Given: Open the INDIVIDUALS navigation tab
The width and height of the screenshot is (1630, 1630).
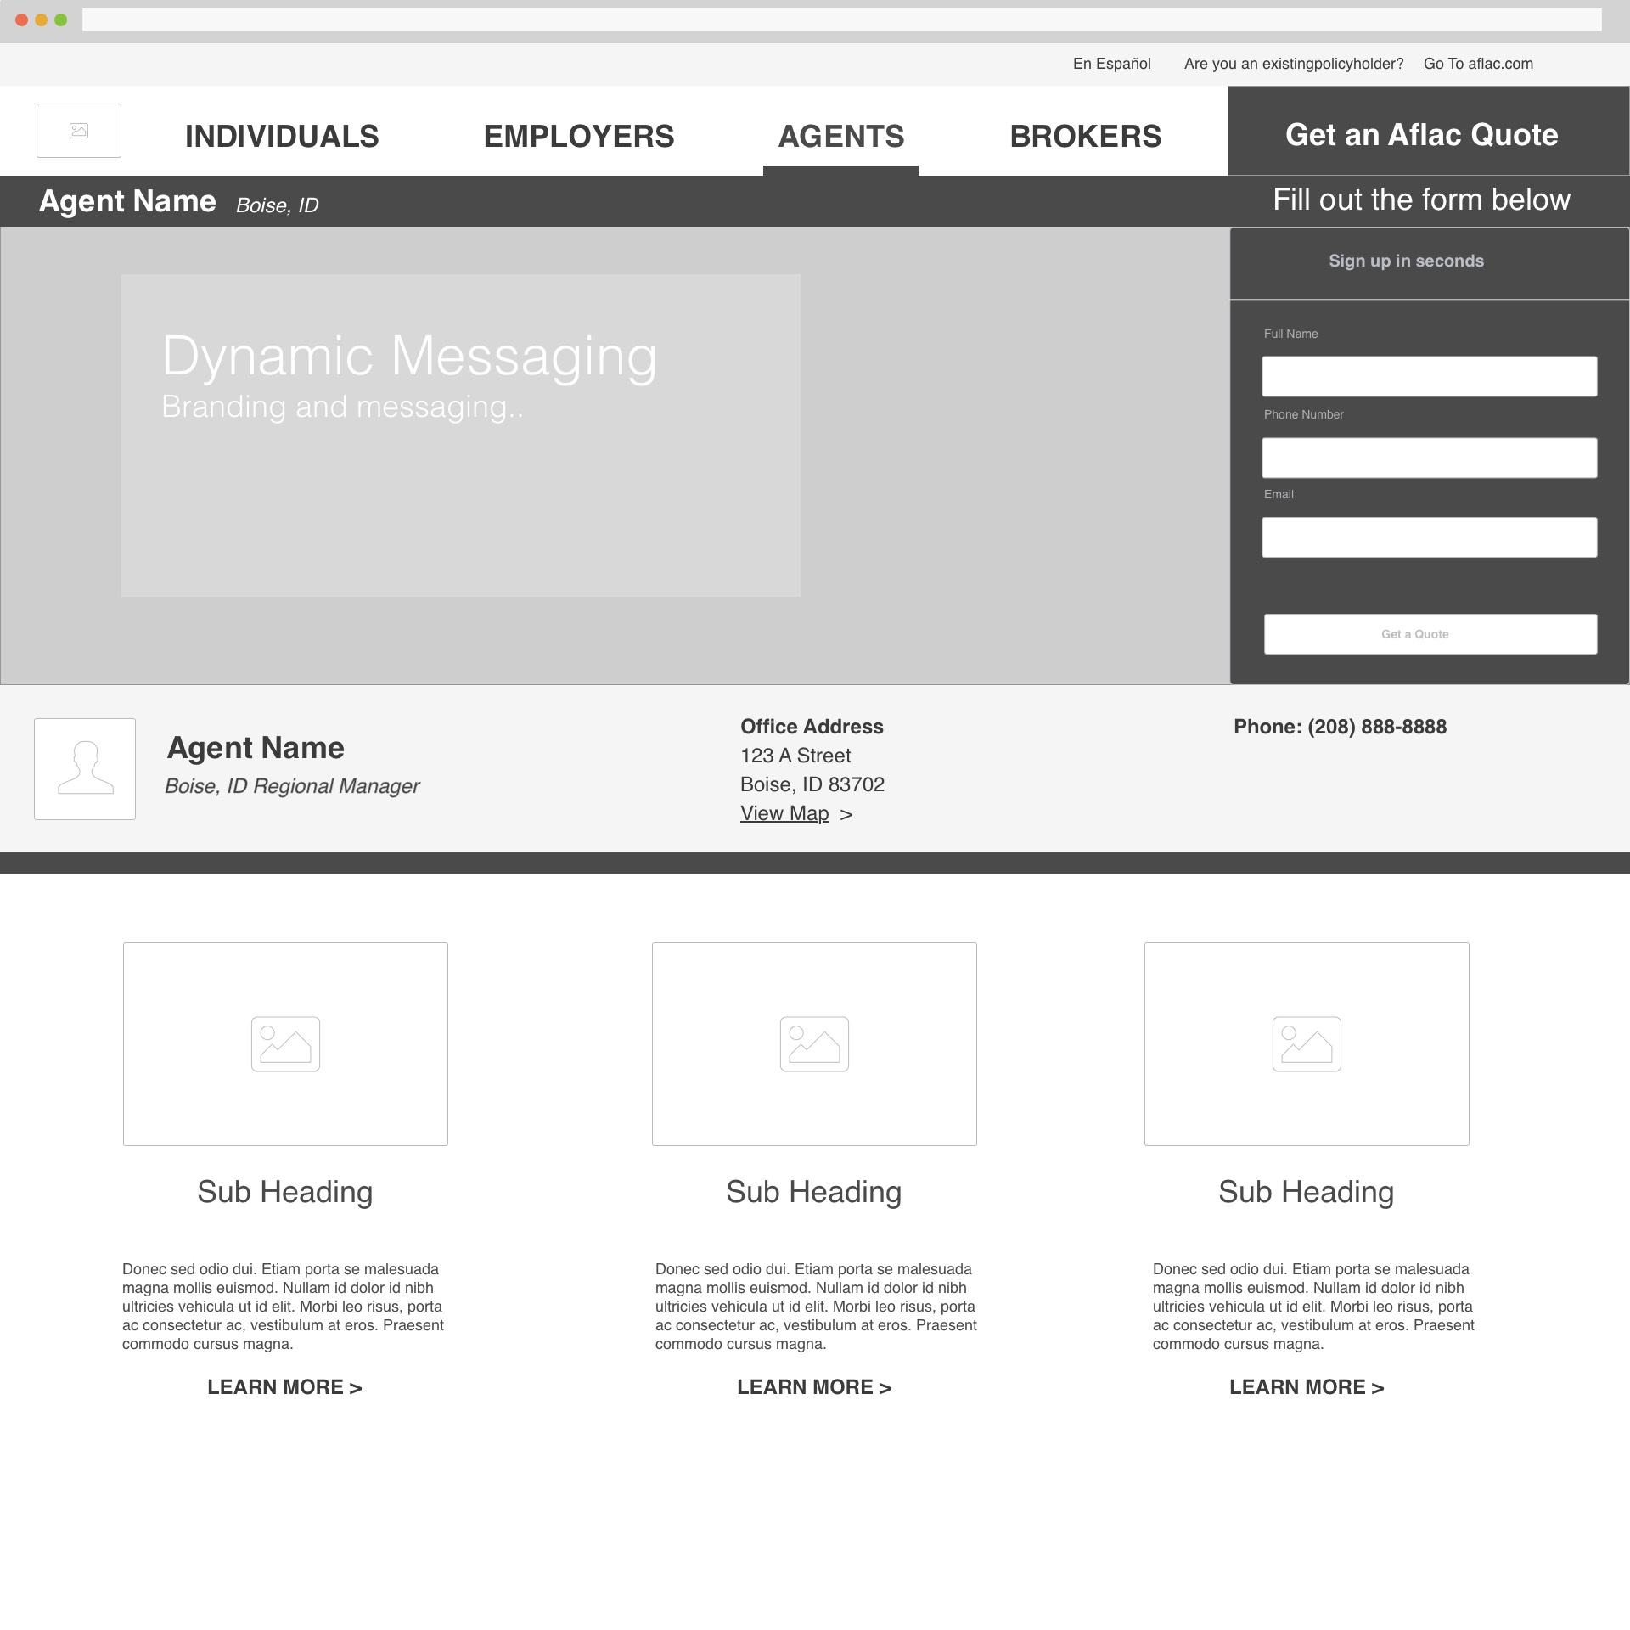Looking at the screenshot, I should click(x=282, y=136).
